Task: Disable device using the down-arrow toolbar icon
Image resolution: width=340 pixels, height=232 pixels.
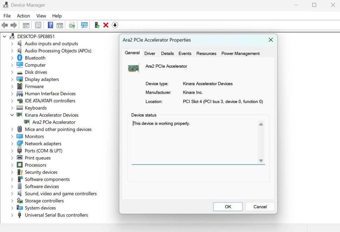Action: tap(115, 25)
